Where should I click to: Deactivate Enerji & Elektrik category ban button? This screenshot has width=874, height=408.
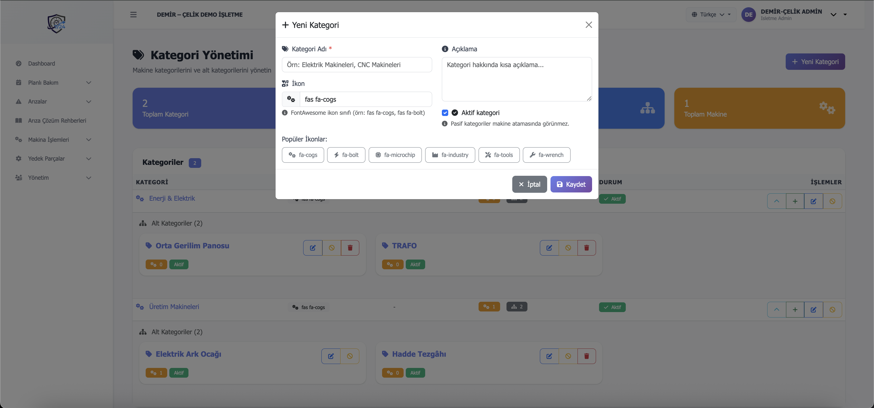832,201
